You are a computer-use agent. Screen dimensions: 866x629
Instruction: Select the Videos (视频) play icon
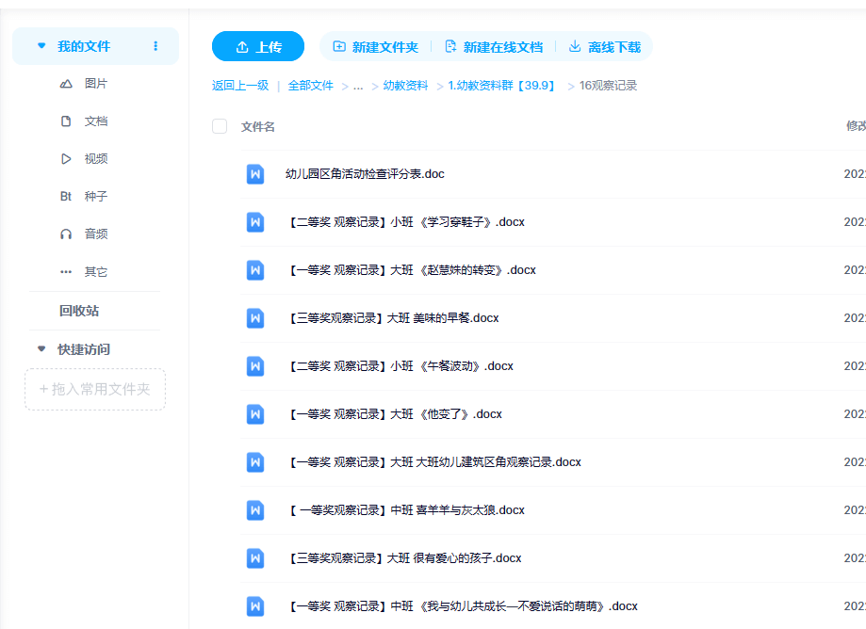pos(66,159)
